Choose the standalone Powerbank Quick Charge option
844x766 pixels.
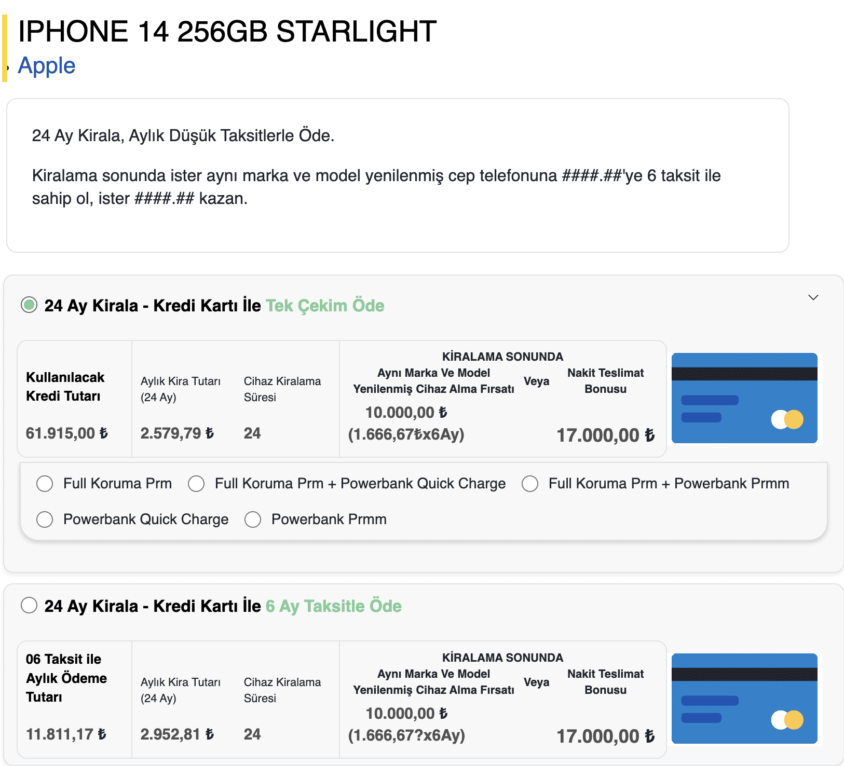[x=45, y=519]
